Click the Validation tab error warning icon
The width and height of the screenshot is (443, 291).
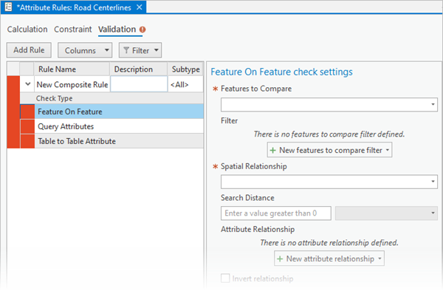[142, 30]
